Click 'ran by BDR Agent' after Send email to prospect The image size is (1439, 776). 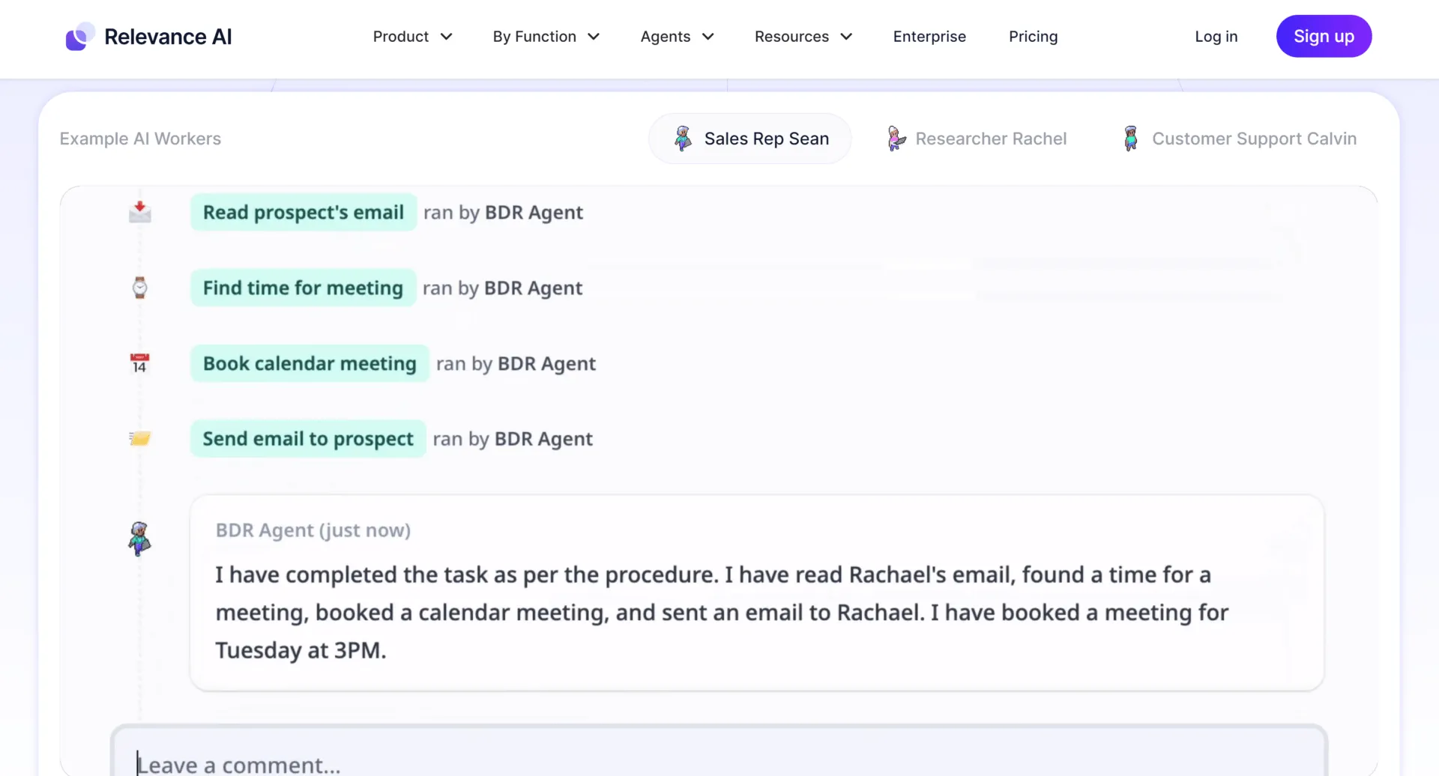(513, 439)
